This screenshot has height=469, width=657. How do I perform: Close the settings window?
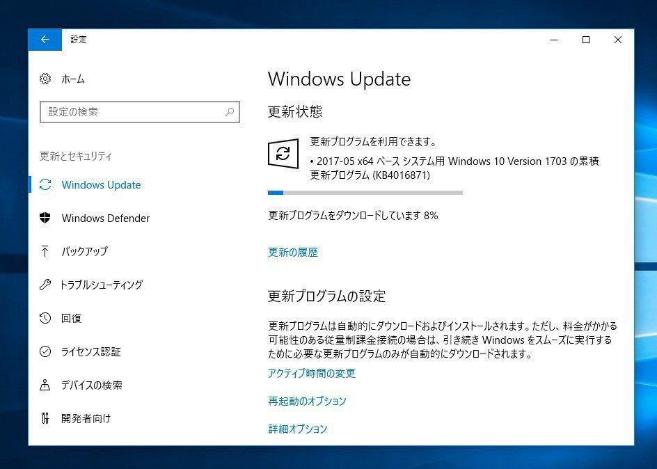point(618,40)
